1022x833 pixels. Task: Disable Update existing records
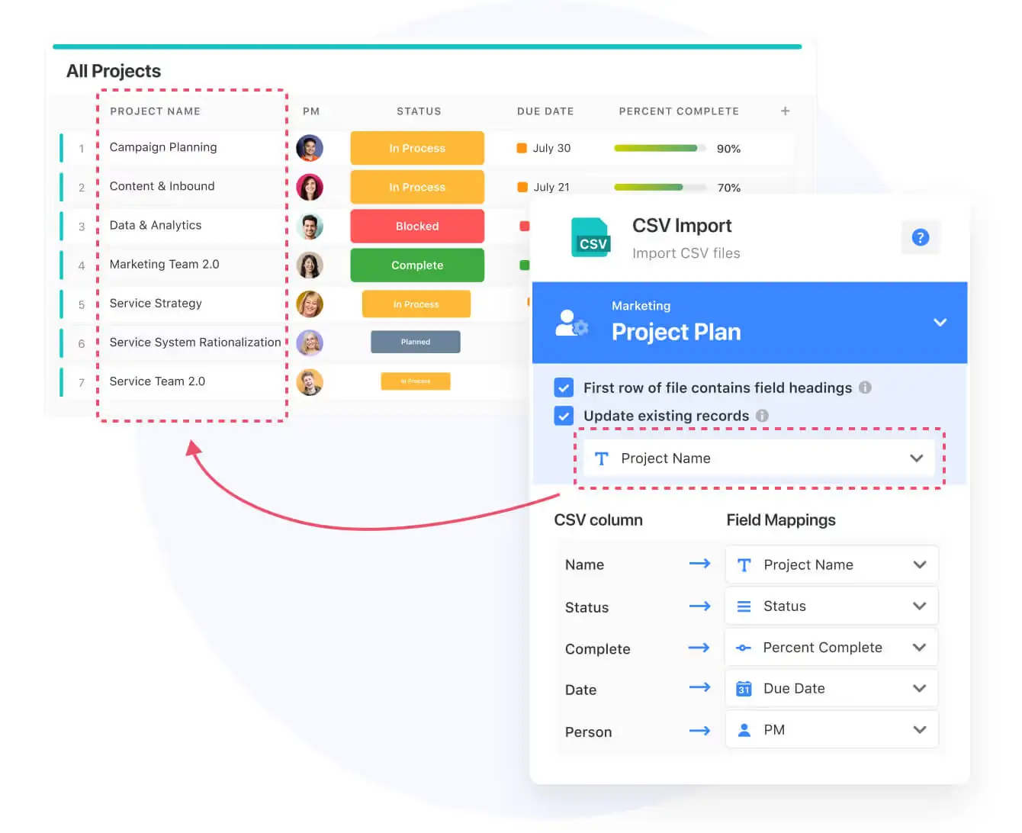[x=564, y=416]
